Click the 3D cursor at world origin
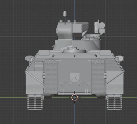The image size is (137, 124). click(74, 98)
